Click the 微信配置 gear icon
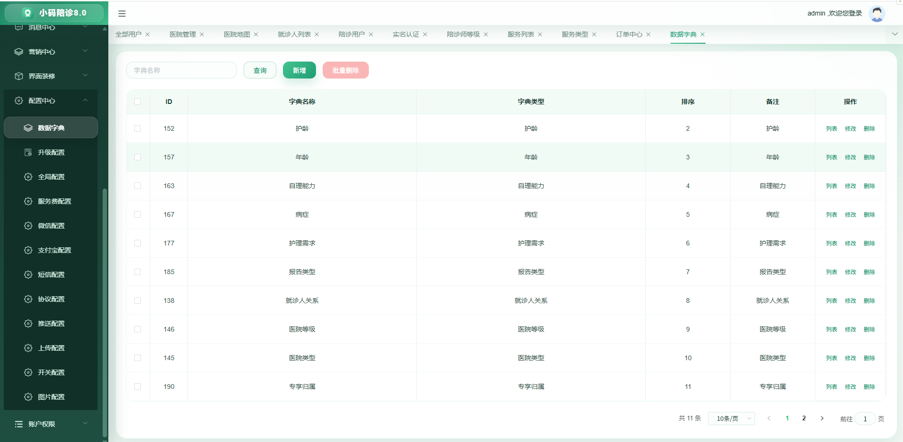 point(28,226)
